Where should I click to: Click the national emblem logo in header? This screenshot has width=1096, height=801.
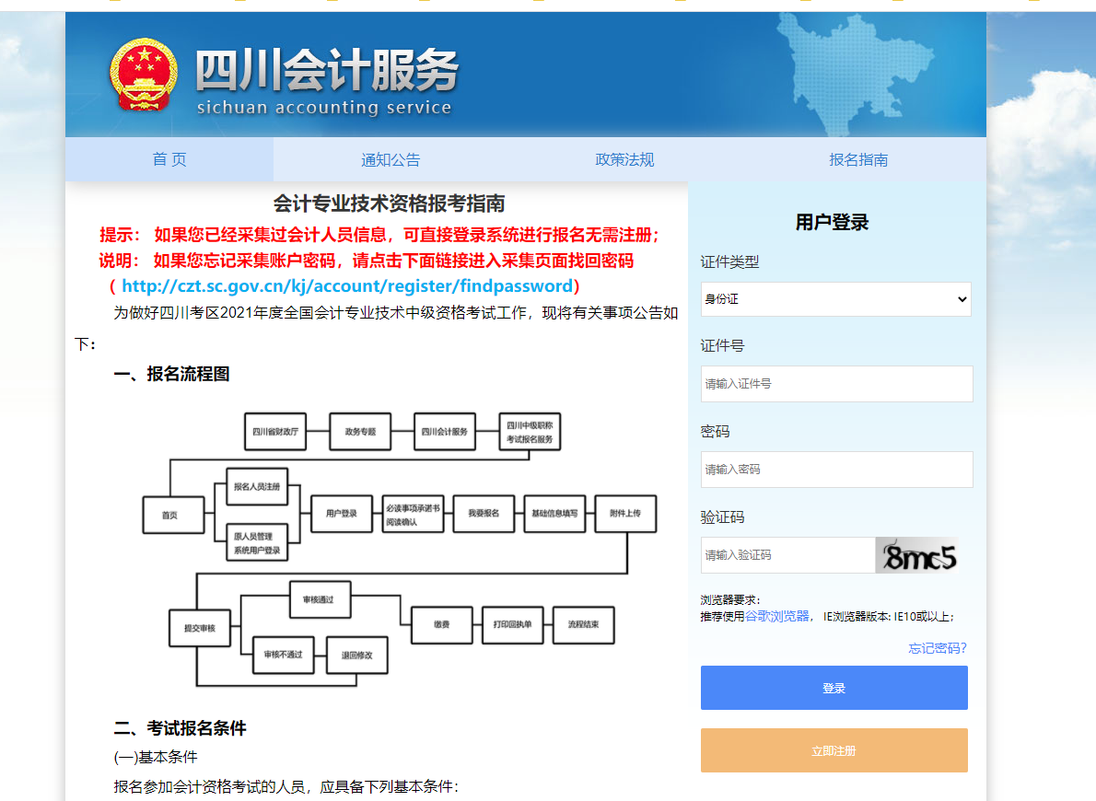click(x=143, y=75)
